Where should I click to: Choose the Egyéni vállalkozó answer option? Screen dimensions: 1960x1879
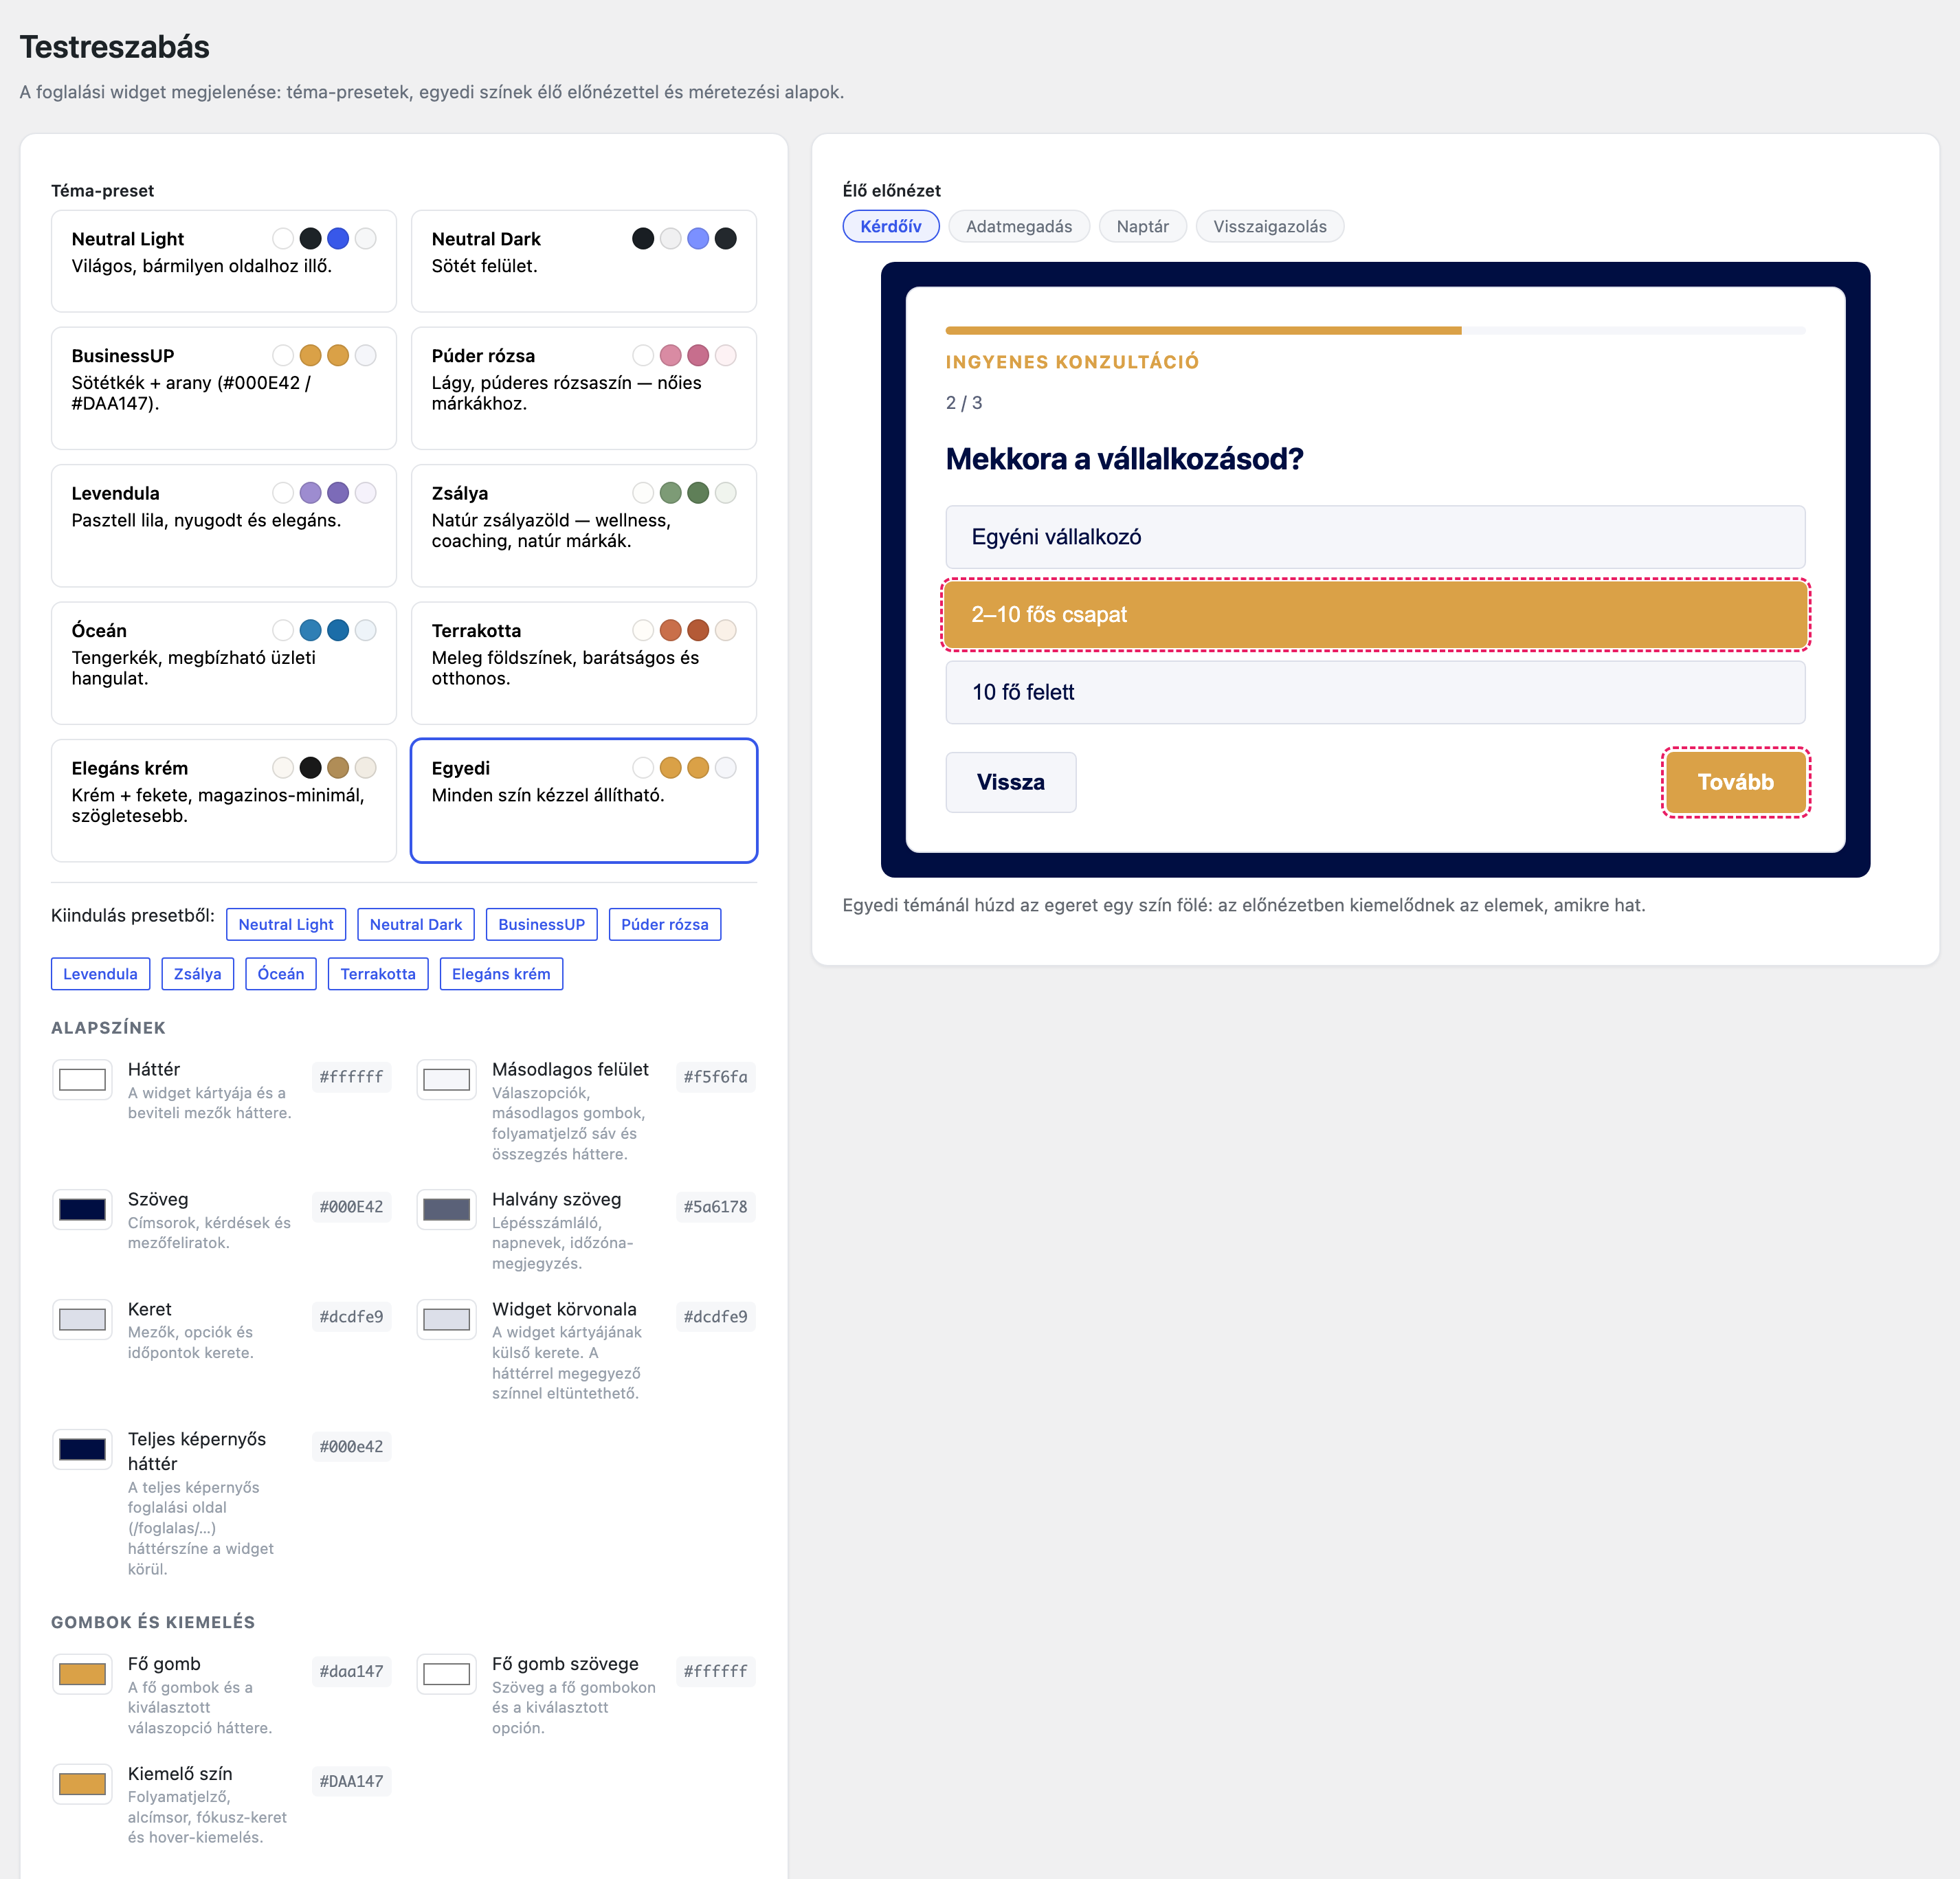click(1375, 537)
